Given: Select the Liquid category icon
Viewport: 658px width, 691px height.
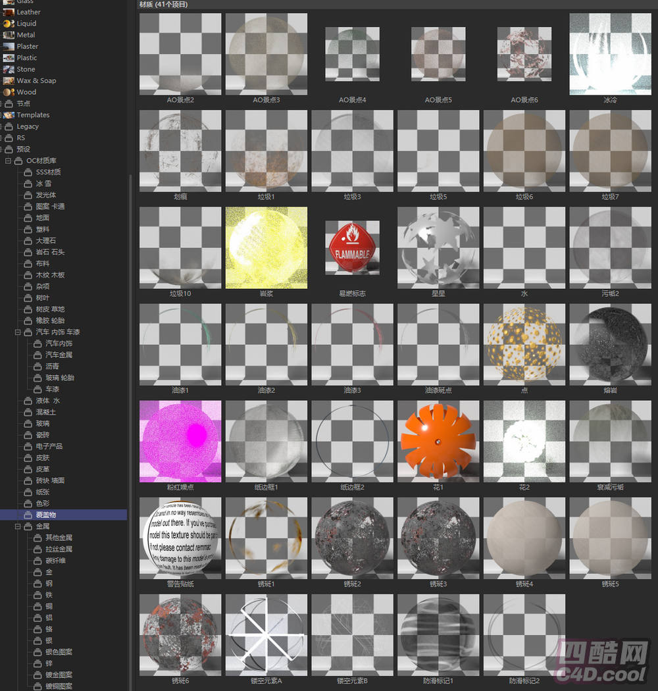Looking at the screenshot, I should [8, 23].
